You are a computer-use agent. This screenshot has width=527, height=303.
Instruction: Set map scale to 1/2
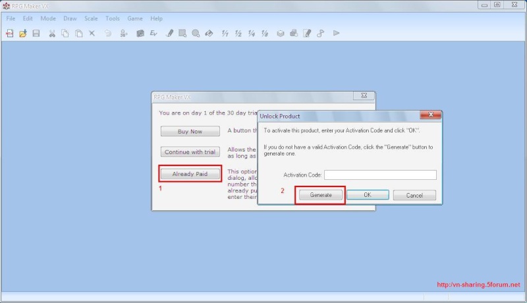(x=238, y=33)
